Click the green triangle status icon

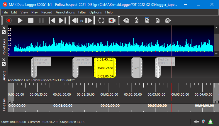210,122
